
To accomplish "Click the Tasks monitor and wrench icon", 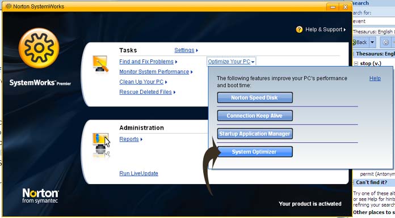I will (x=100, y=63).
